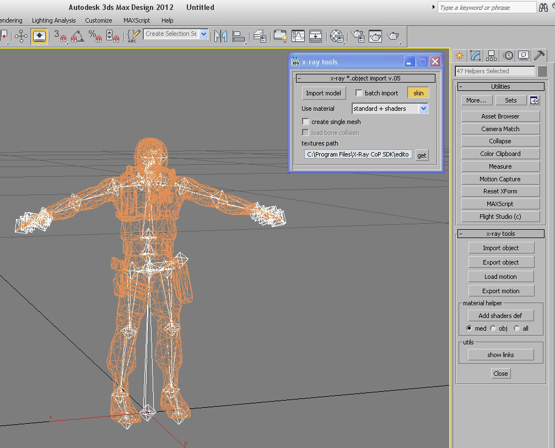Open the Use material dropdown

390,109
